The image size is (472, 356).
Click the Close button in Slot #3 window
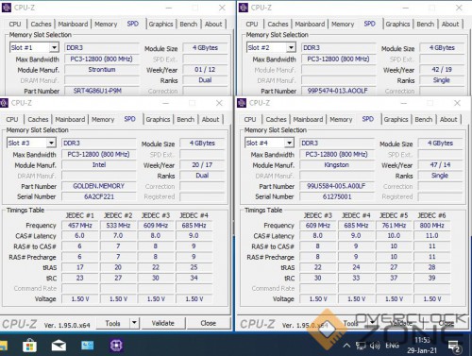click(208, 323)
